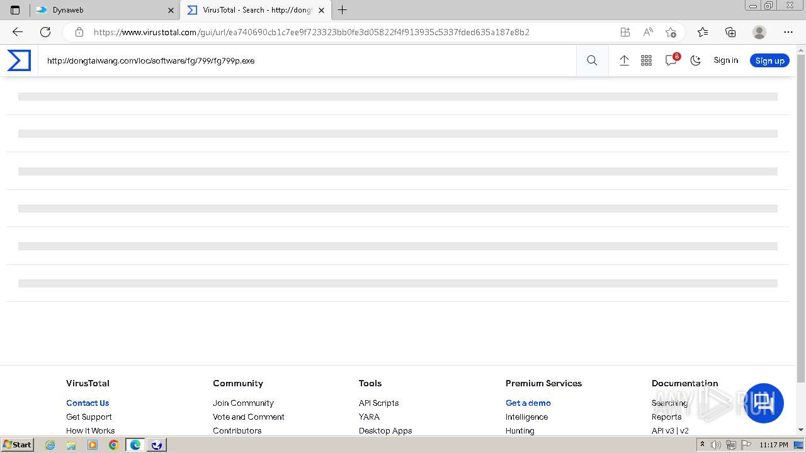
Task: Open the Intelligence link
Action: [526, 417]
